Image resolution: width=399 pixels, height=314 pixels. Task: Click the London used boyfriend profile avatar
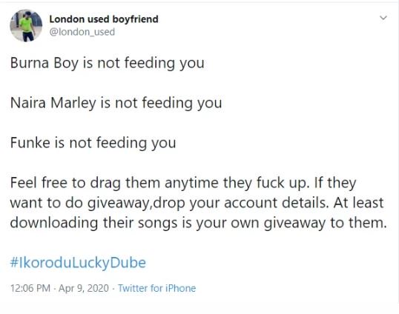(26, 25)
